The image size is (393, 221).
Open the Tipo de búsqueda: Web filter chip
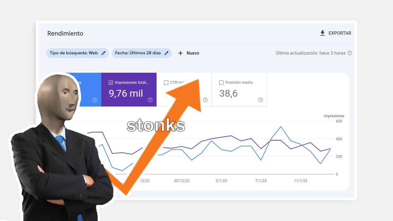coord(78,53)
